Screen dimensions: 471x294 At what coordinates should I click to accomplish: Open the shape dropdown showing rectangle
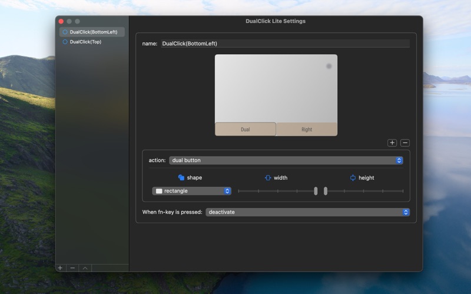192,191
